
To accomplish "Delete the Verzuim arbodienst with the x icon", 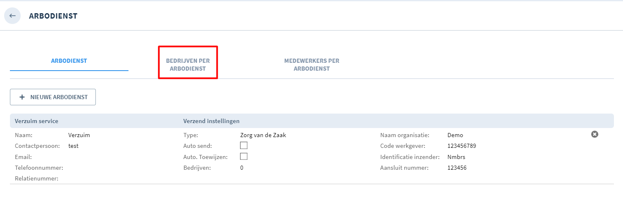I will tap(594, 134).
